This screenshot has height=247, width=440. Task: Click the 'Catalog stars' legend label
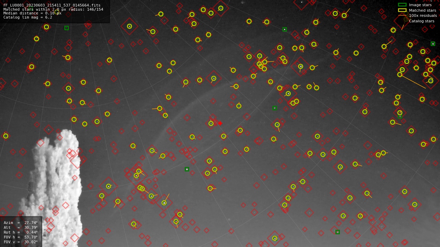pos(421,21)
